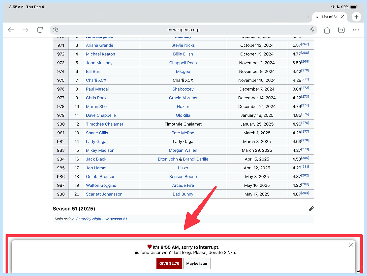This screenshot has width=367, height=276.
Task: Open Hozier link
Action: (183, 106)
